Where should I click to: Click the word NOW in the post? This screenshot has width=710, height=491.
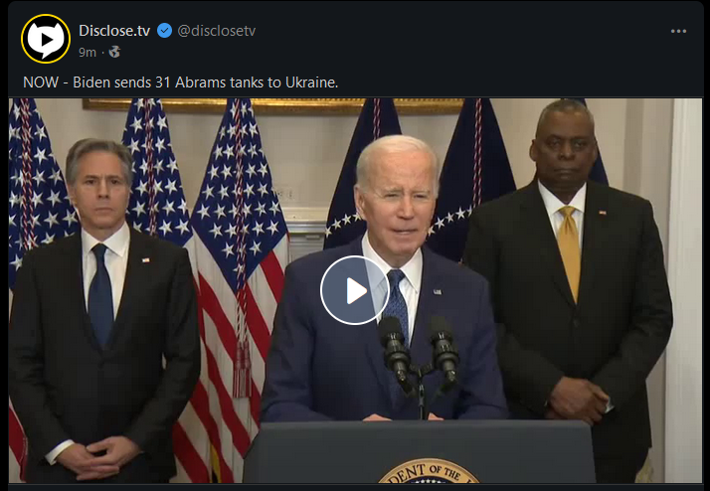(41, 82)
